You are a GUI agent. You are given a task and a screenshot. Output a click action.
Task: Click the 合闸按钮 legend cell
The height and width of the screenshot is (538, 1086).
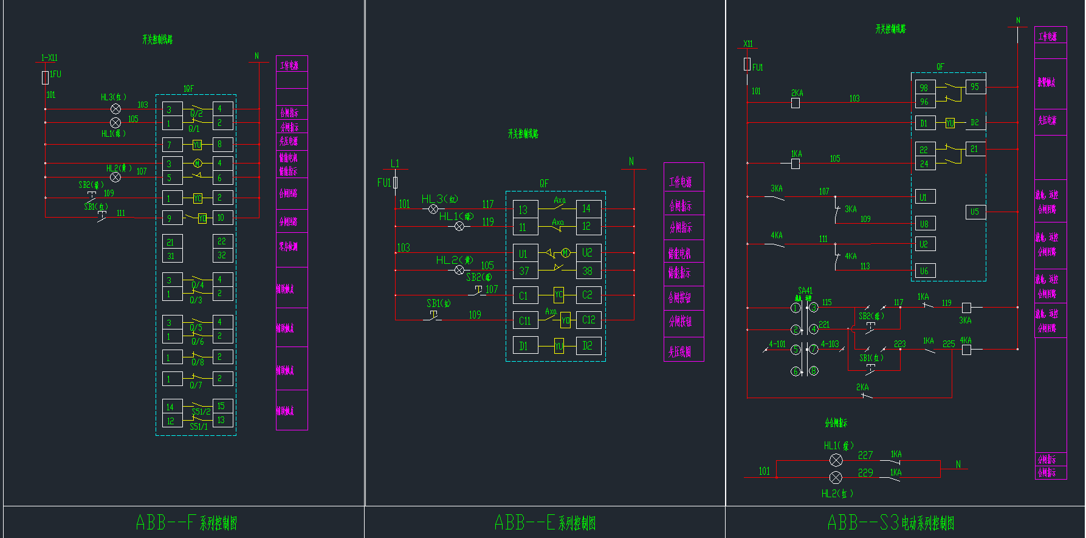pyautogui.click(x=684, y=298)
